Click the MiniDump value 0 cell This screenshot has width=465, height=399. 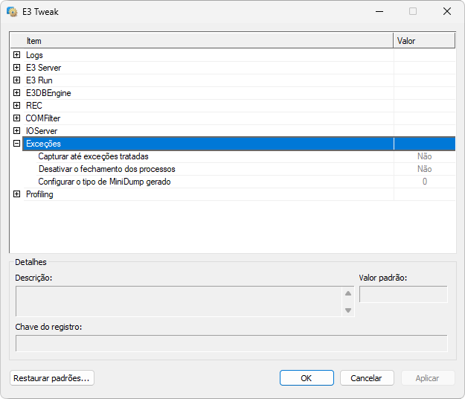tap(424, 182)
